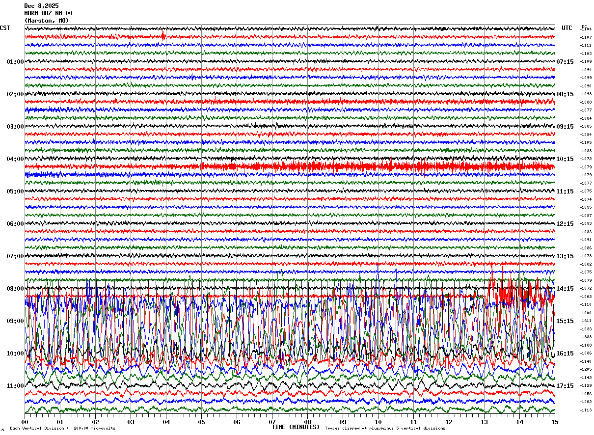Viewport: 594px width, 435px height.
Task: Click minute tick label "00" on x-axis
Action: (x=25, y=422)
